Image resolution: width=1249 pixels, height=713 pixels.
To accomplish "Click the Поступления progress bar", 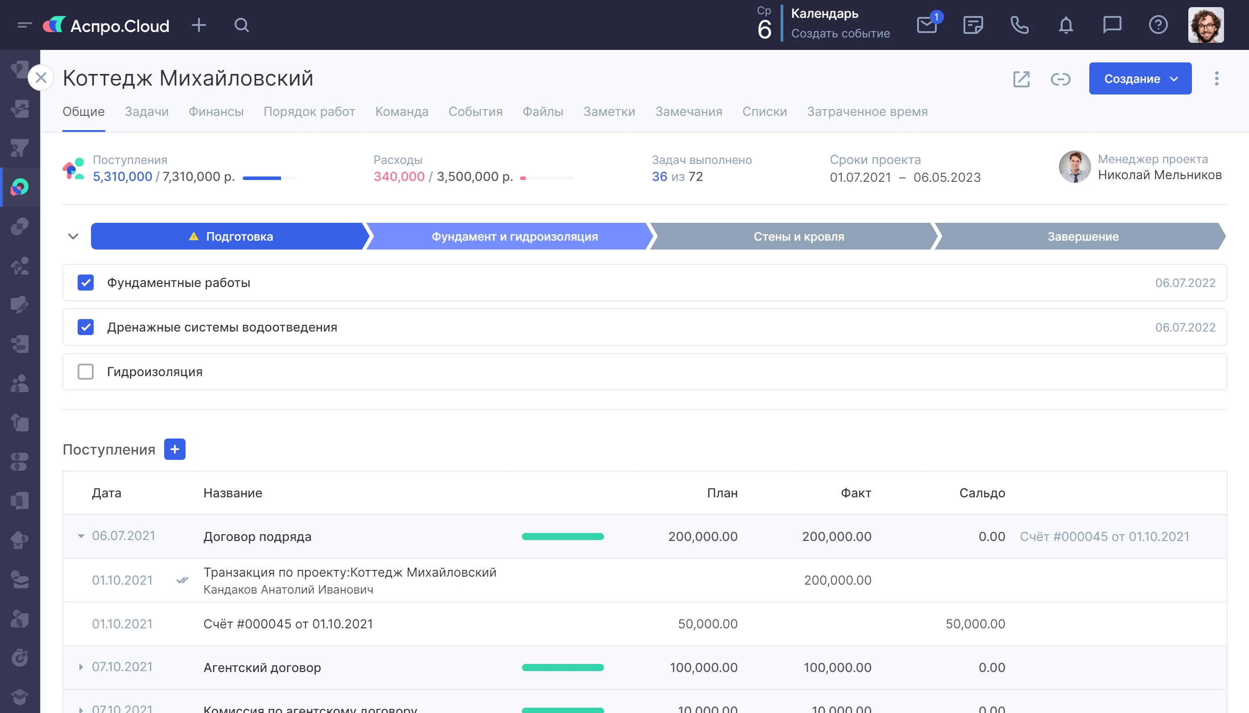I will pyautogui.click(x=269, y=178).
